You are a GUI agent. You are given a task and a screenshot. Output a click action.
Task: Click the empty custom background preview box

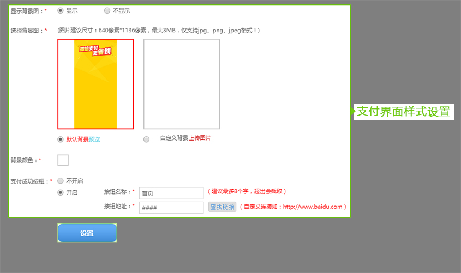point(182,84)
